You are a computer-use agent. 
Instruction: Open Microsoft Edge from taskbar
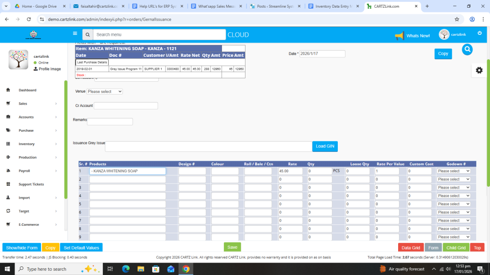126,269
